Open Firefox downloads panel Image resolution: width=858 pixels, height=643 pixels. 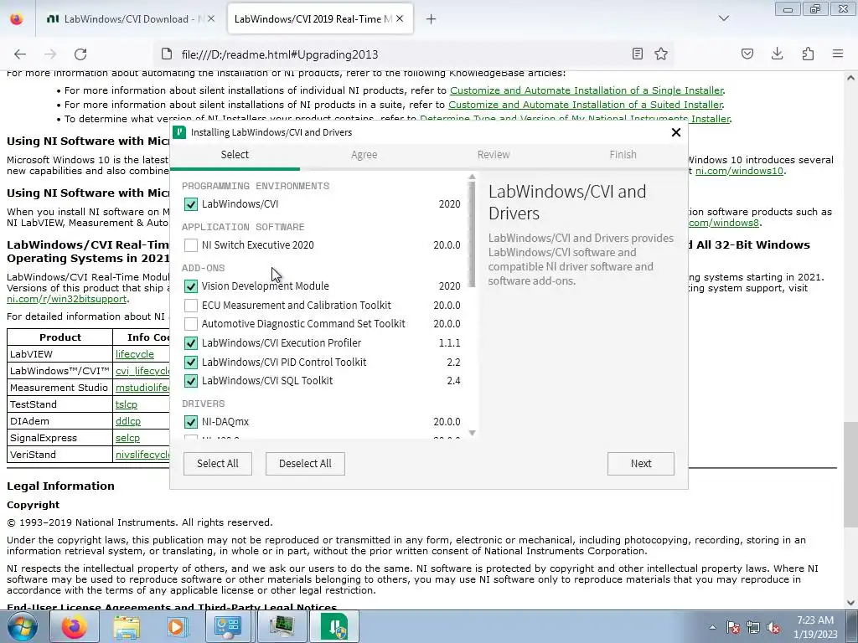pyautogui.click(x=777, y=54)
